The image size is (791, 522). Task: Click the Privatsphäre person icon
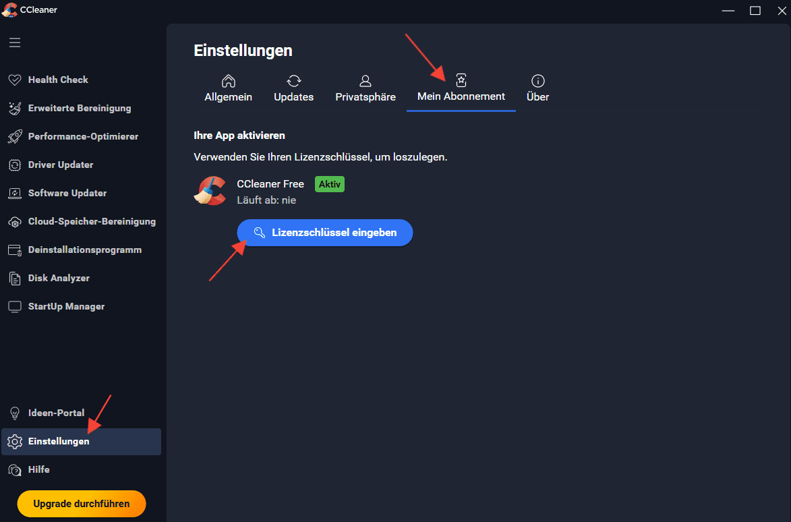[x=365, y=81]
